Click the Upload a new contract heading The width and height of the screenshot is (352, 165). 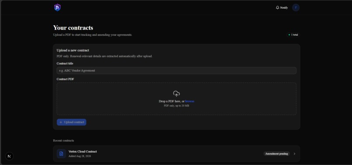click(x=73, y=50)
